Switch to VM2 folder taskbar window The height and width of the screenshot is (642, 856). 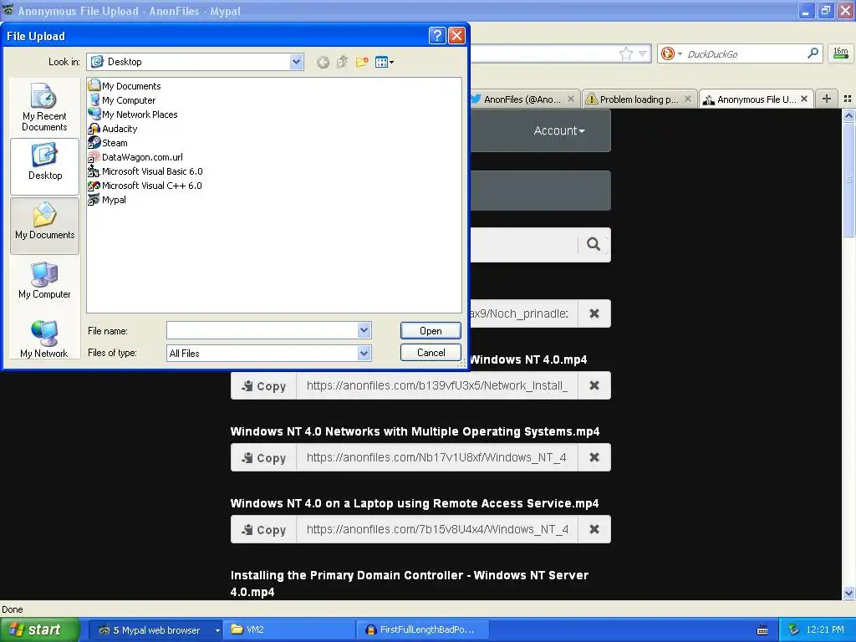click(289, 630)
